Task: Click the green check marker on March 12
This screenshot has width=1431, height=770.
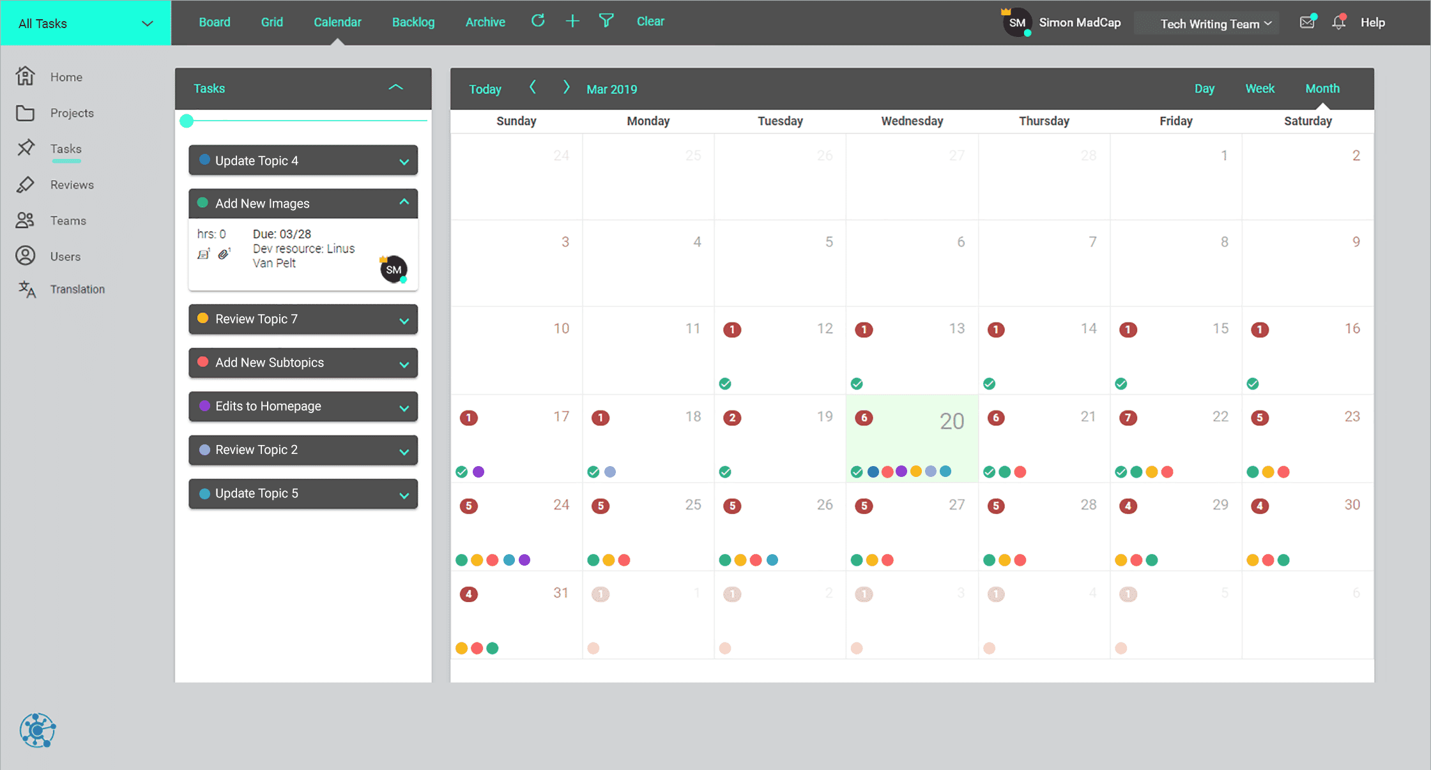Action: tap(725, 384)
